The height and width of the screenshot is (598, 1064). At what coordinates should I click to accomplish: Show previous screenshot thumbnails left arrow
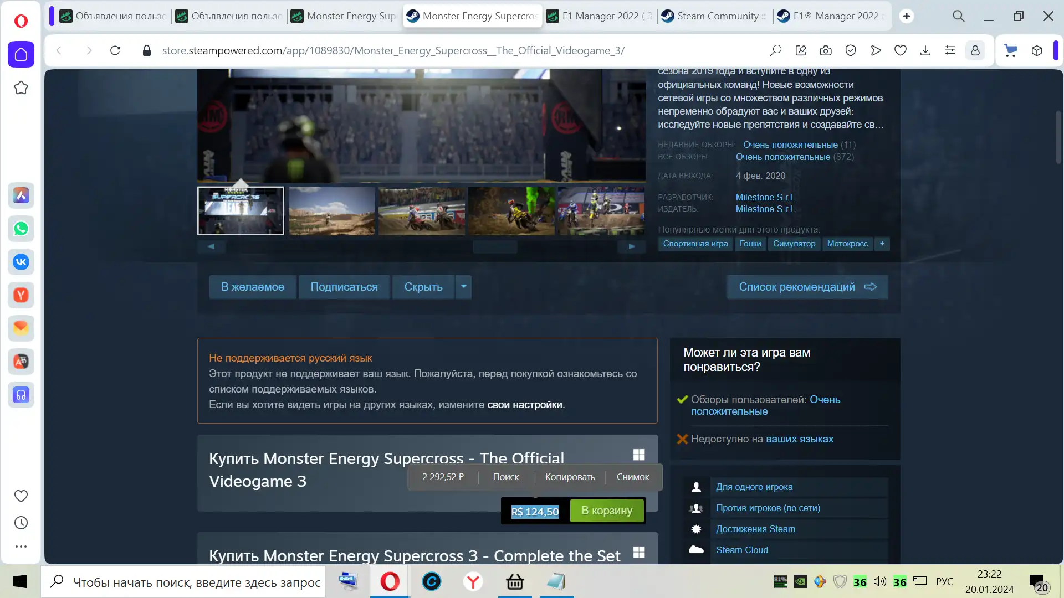pos(211,246)
